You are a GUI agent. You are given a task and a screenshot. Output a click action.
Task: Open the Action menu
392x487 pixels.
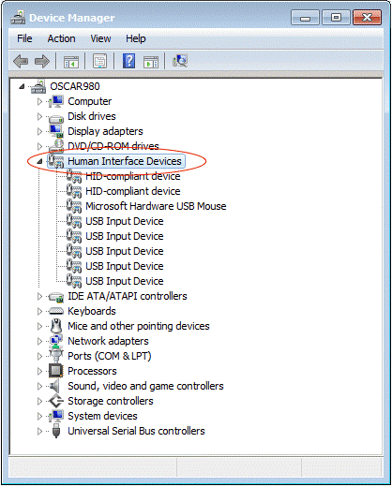[61, 38]
